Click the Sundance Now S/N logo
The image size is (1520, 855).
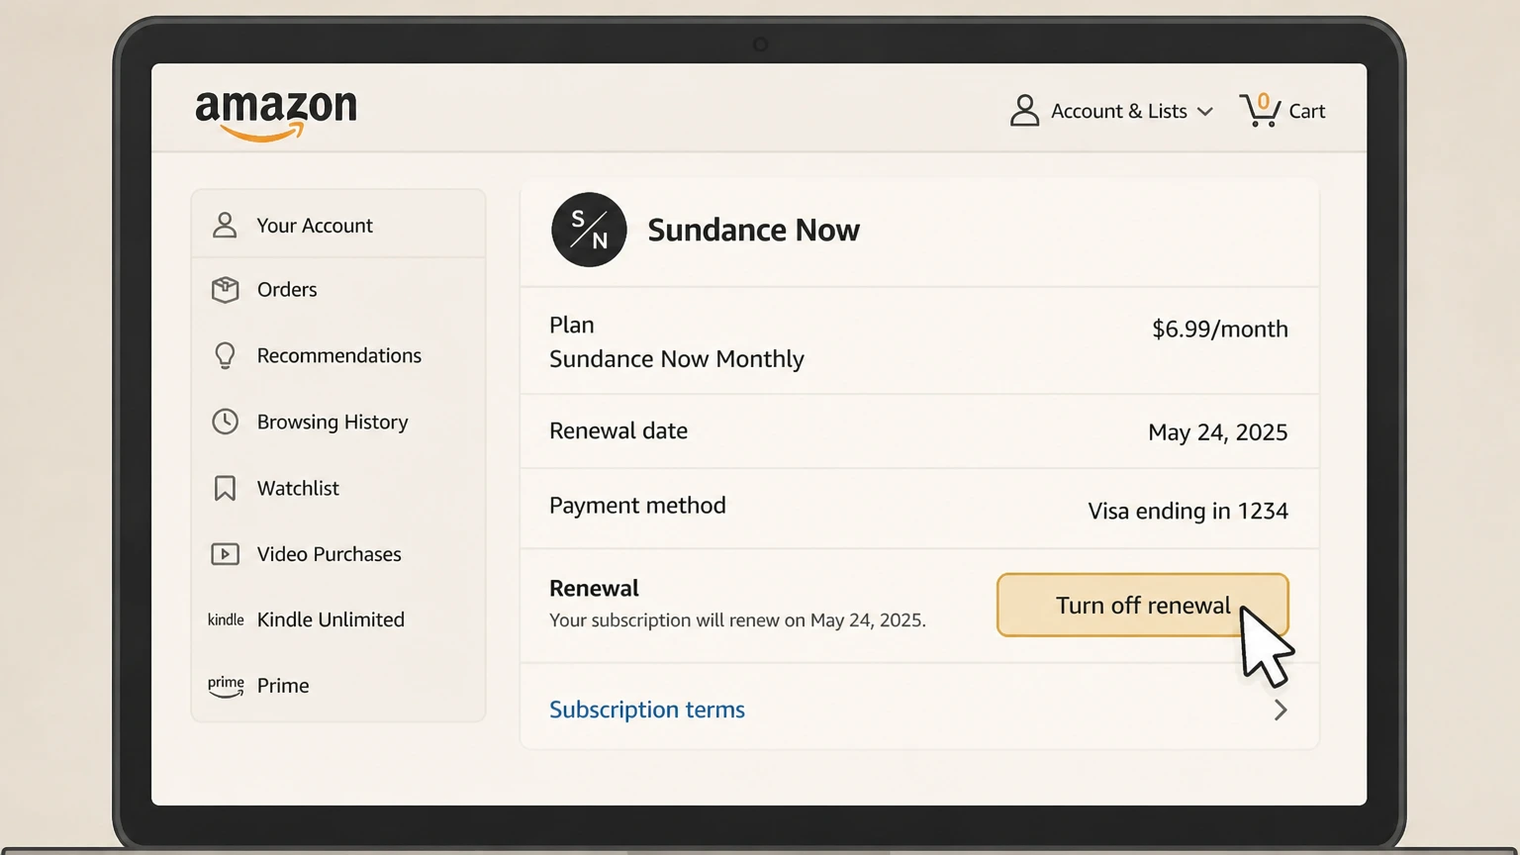point(589,230)
